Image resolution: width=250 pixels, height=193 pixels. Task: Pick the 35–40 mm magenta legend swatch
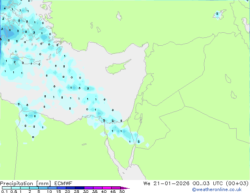click(x=97, y=188)
